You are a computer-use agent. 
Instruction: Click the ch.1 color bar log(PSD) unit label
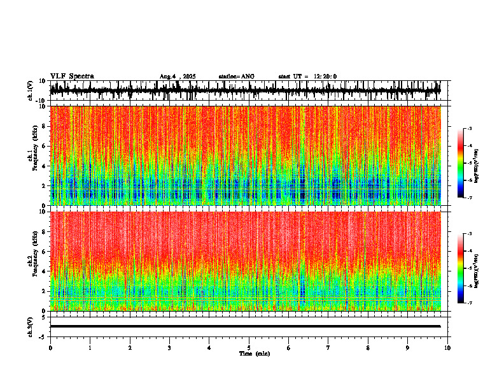[477, 166]
